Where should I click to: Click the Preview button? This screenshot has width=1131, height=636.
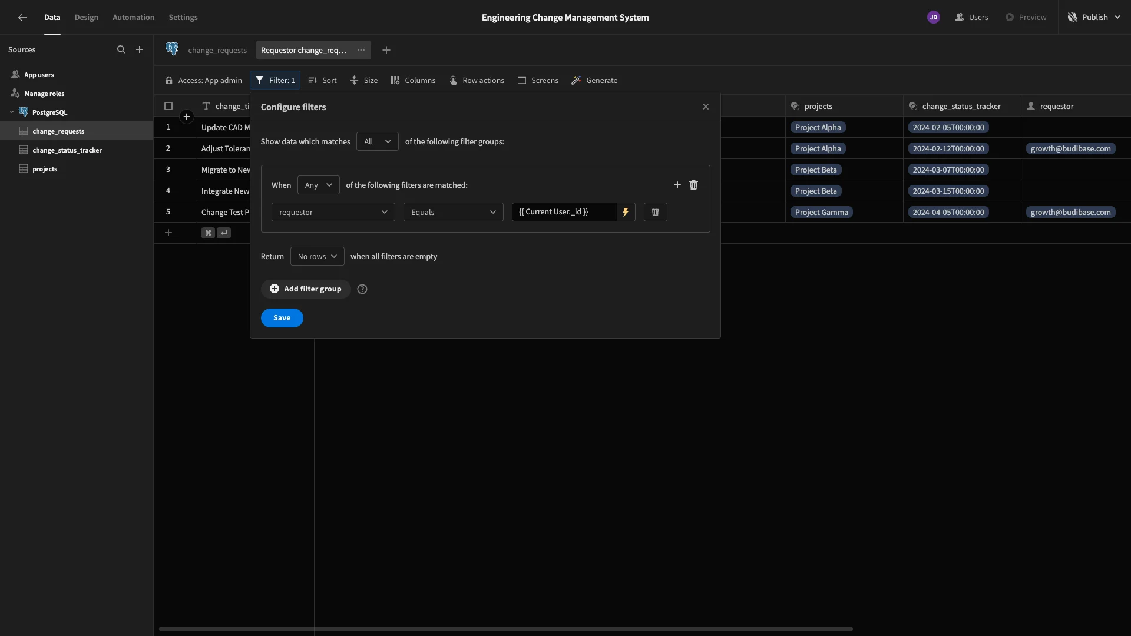pyautogui.click(x=1026, y=18)
